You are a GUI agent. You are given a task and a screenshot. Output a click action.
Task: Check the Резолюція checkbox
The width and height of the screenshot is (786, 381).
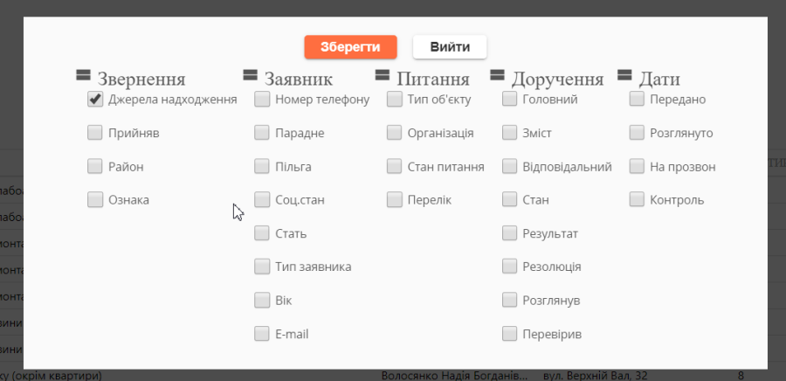click(x=510, y=267)
